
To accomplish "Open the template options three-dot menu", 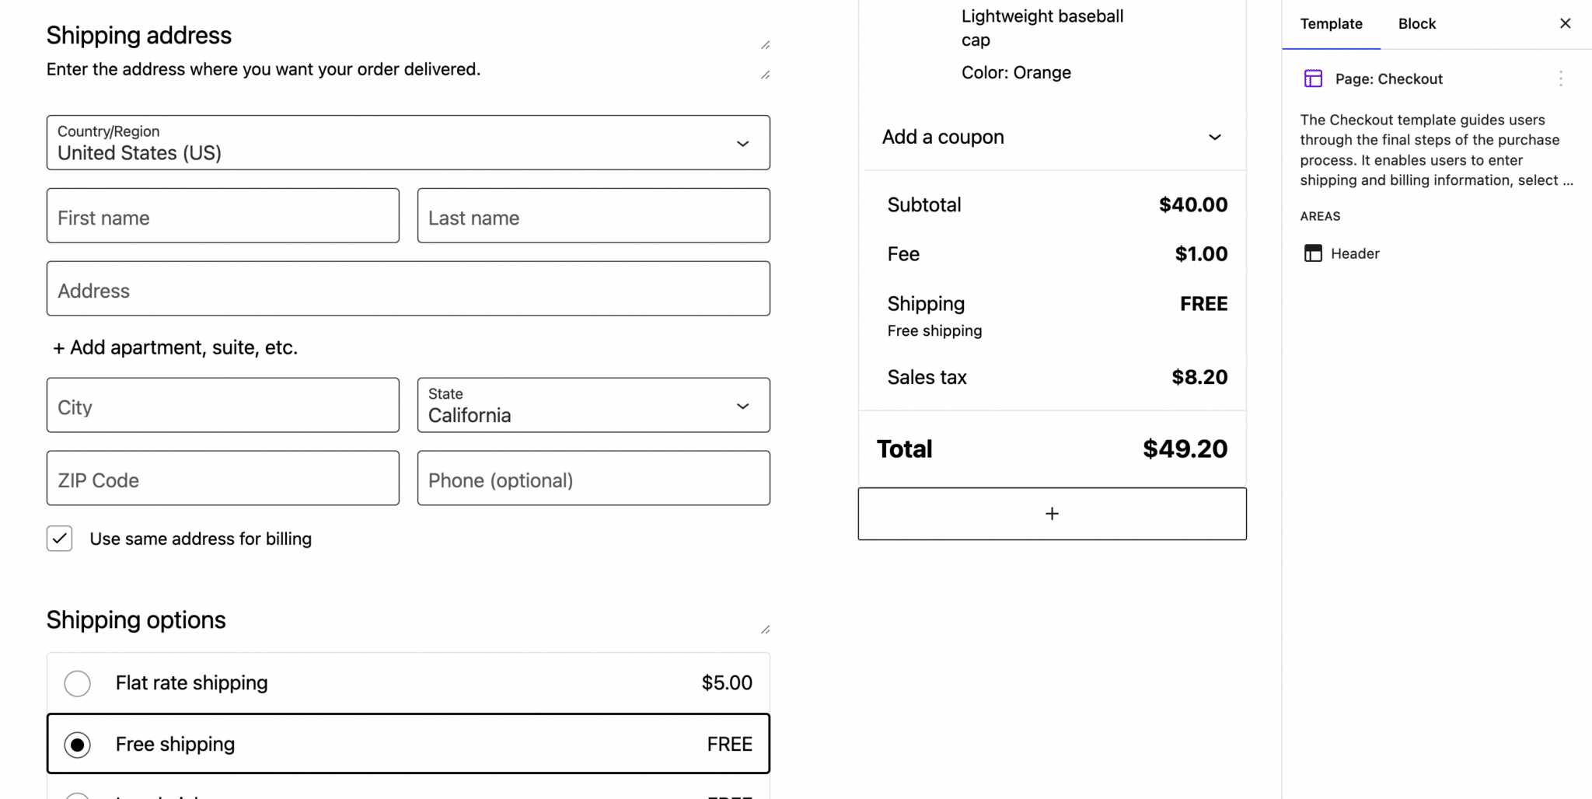I will click(x=1562, y=79).
